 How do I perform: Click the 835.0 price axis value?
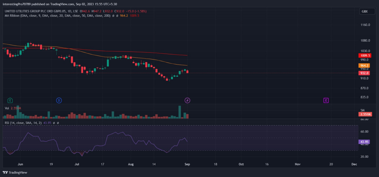pyautogui.click(x=365, y=97)
